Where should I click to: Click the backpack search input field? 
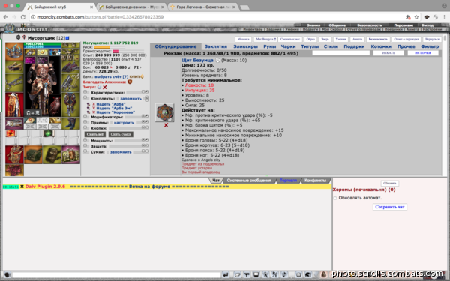tap(341, 53)
